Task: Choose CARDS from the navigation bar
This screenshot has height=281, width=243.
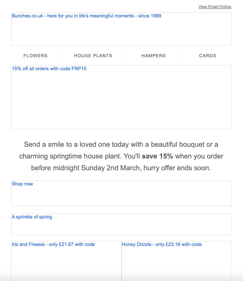Action: pyautogui.click(x=208, y=56)
